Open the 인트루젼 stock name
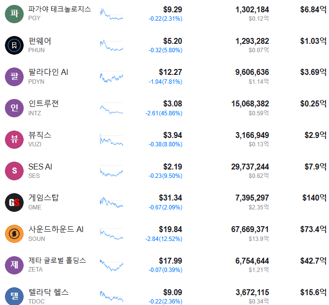This screenshot has width=329, height=305. click(x=43, y=103)
